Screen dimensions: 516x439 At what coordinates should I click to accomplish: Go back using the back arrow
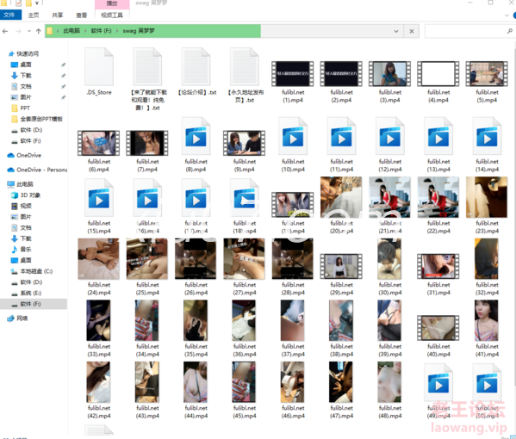5,31
